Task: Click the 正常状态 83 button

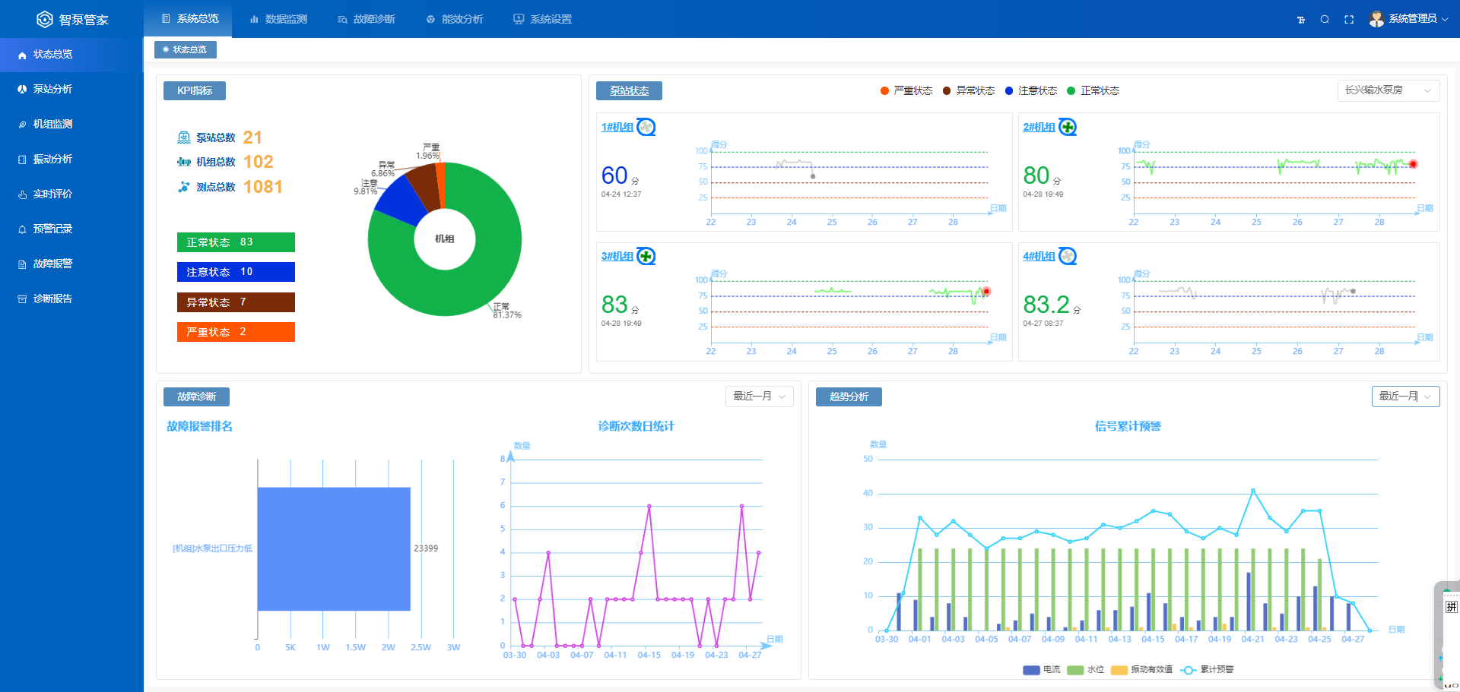Action: click(x=236, y=242)
